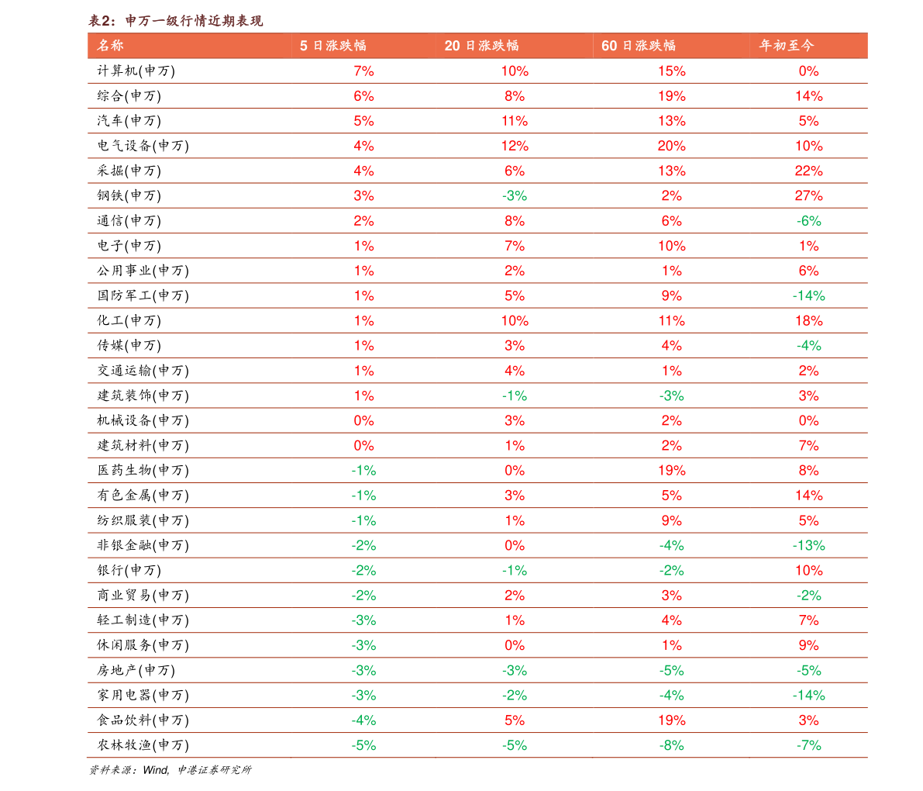This screenshot has height=791, width=923.
Task: Select the 15% cell in 60日涨跌幅 column
Action: (671, 71)
